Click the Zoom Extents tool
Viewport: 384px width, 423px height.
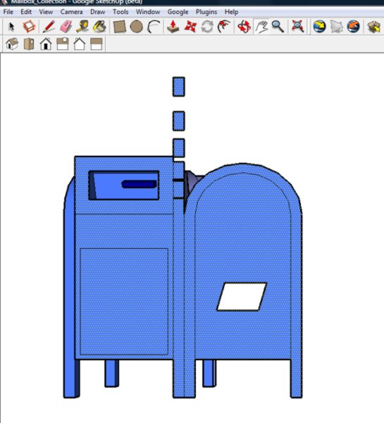point(298,27)
